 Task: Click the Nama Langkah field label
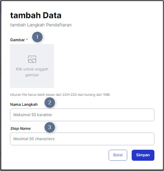click(24, 104)
